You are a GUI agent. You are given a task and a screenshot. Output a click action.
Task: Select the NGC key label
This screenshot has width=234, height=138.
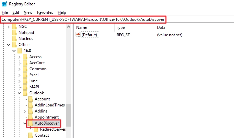[23, 27]
